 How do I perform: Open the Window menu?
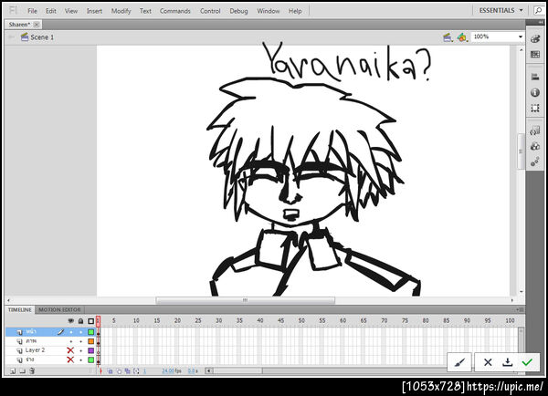269,11
